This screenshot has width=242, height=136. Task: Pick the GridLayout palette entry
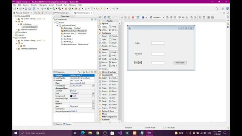pyautogui.click(x=113, y=56)
